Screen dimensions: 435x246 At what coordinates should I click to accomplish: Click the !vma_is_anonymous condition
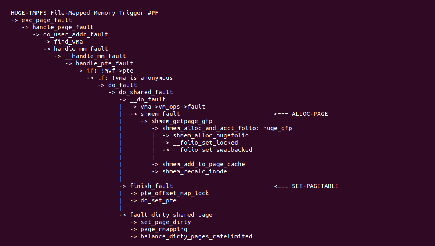(x=140, y=78)
